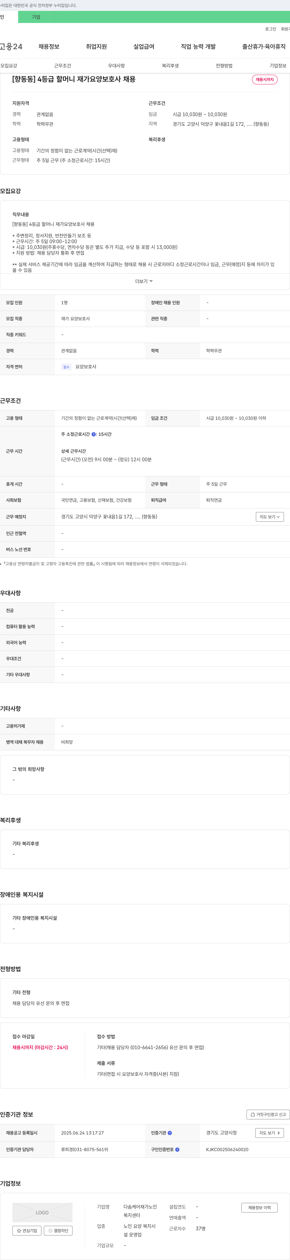Open info icon next to 구인인증번호 label
The width and height of the screenshot is (290, 1260).
(x=177, y=1150)
